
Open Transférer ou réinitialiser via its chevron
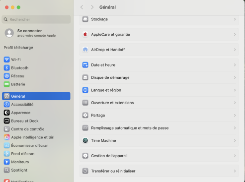pos(235,171)
